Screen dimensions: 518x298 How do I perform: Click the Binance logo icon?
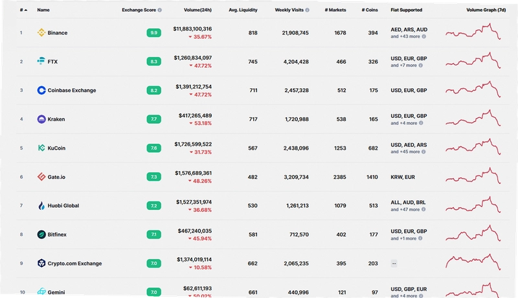pyautogui.click(x=41, y=32)
